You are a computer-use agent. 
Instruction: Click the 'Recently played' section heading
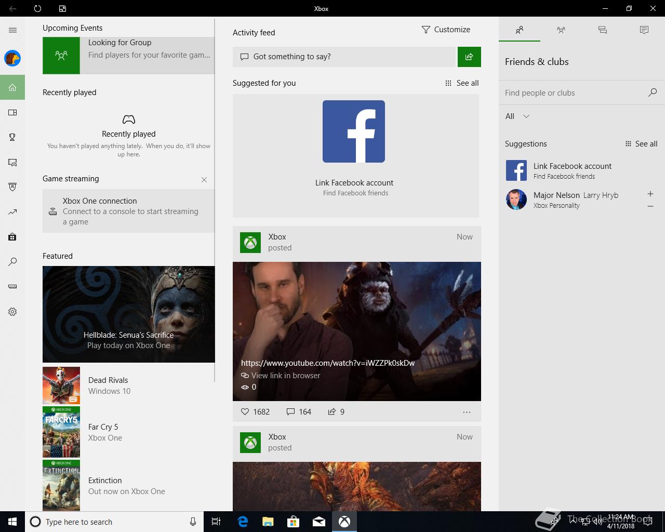70,92
